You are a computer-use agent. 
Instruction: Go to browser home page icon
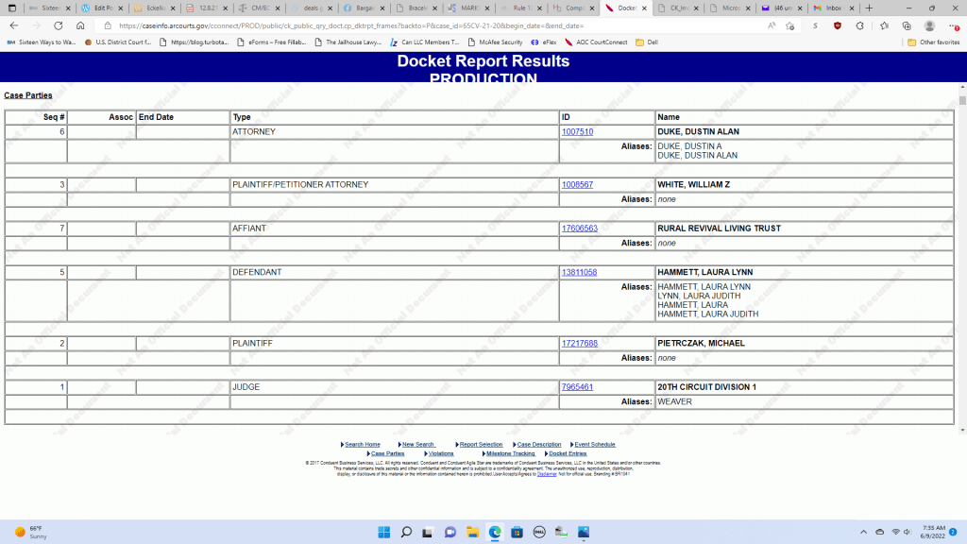[x=80, y=25]
